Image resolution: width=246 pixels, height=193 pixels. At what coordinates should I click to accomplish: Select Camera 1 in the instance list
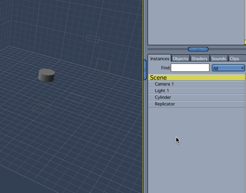(197, 84)
